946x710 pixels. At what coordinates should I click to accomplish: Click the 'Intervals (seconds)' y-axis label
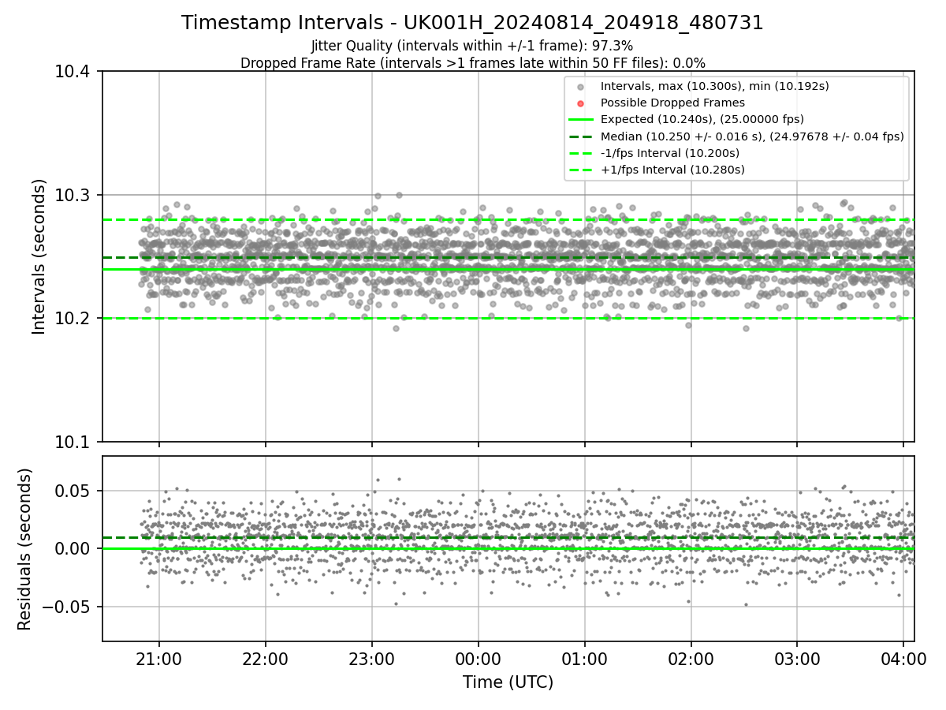tap(39, 256)
